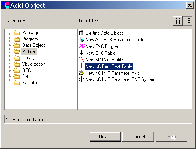Click the pink CNC program icon
This screenshot has height=149, width=196.
81,46
